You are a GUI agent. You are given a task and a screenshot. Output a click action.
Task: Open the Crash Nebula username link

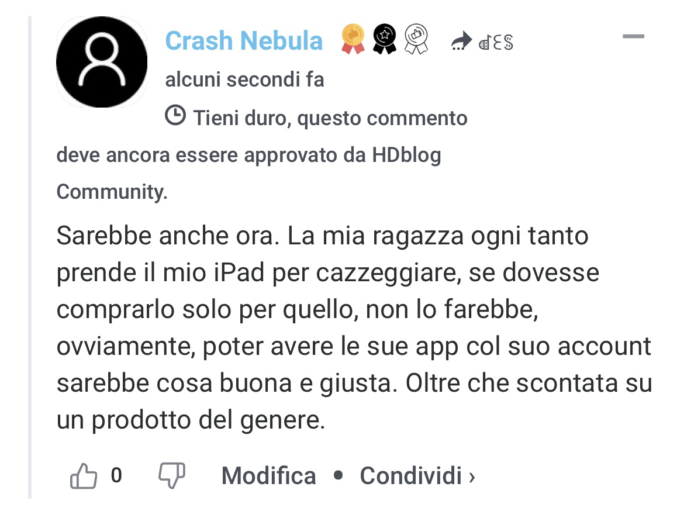click(244, 41)
